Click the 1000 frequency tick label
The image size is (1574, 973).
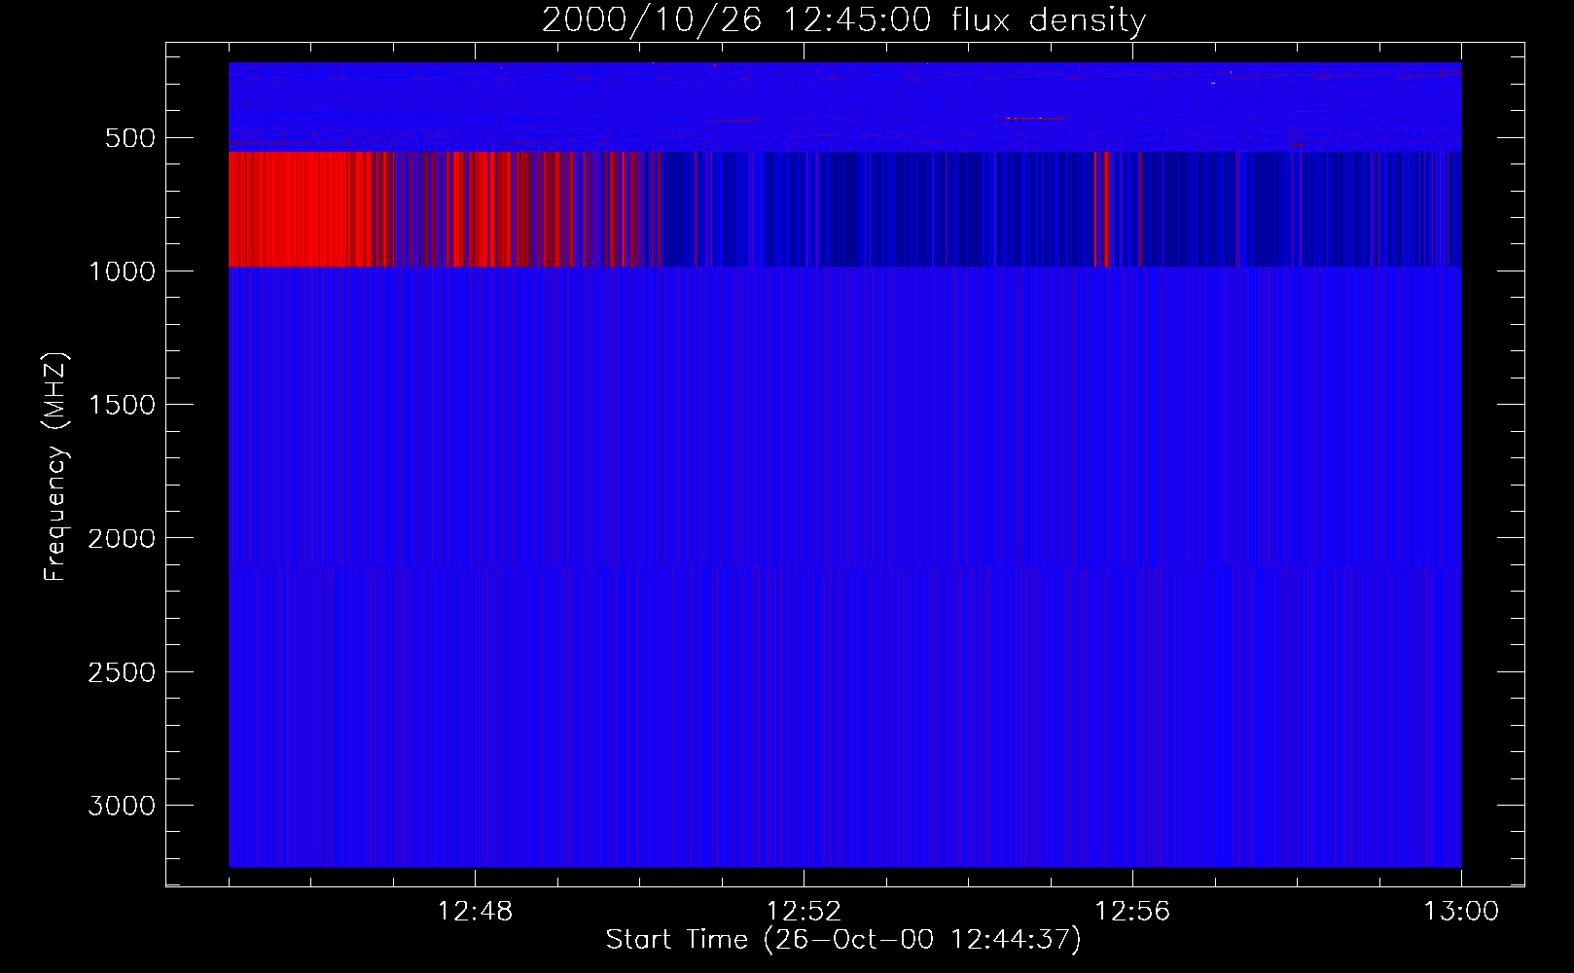click(x=122, y=271)
